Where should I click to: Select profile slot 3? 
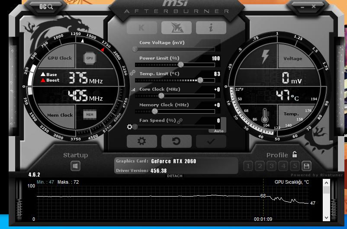pos(272,166)
